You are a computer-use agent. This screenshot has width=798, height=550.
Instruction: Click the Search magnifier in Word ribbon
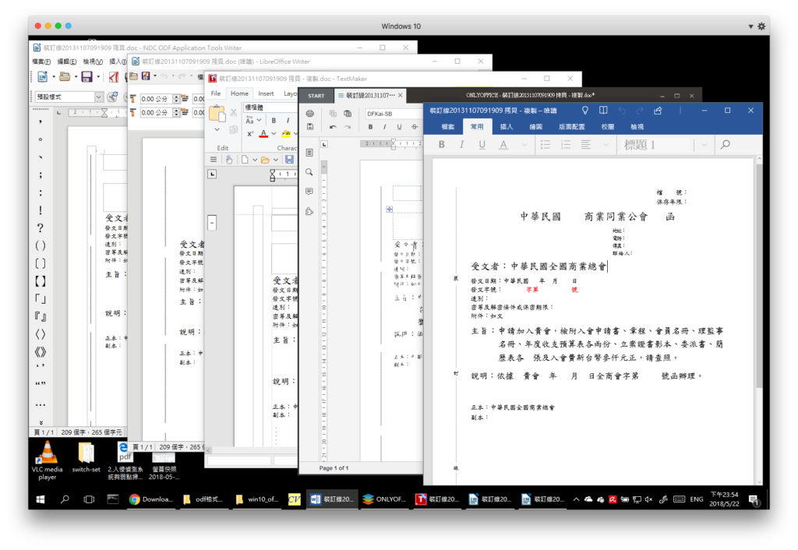coord(726,145)
